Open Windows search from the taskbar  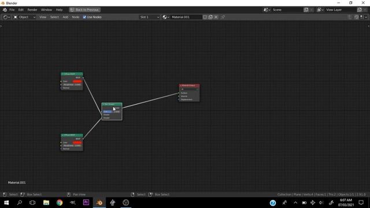(20, 203)
